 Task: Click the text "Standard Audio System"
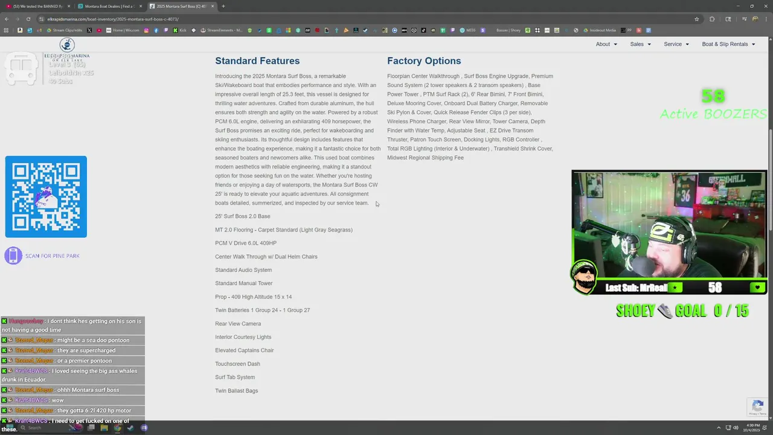pos(243,270)
